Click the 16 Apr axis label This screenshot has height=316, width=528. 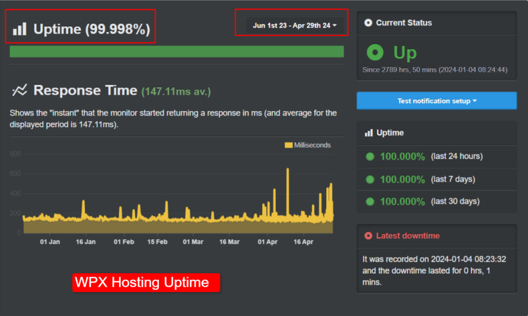coord(303,241)
